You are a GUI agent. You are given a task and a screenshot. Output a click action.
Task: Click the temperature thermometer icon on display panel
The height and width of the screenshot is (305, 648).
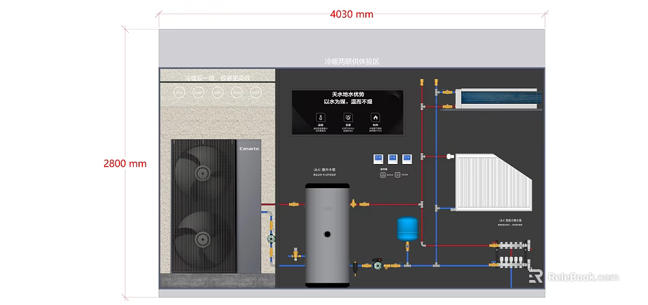click(320, 117)
